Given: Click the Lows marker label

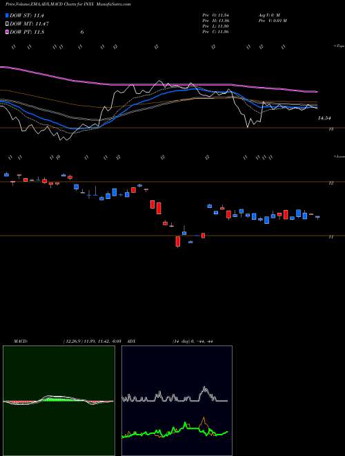Looking at the screenshot, I should point(339,157).
